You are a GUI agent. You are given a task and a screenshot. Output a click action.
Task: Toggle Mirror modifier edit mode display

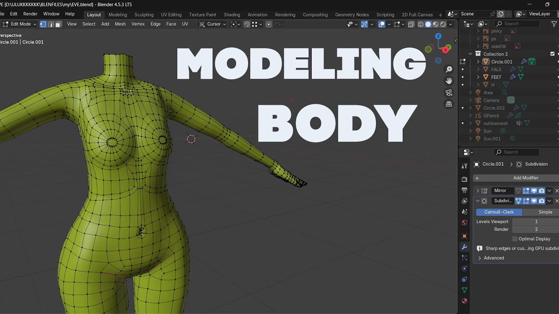pos(526,191)
